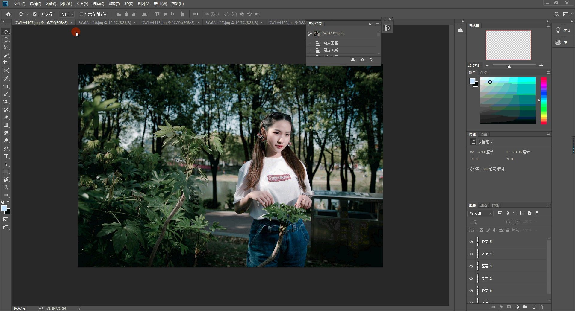Open layer filter 类型 dropdown
Screen dimensions: 575x311
pyautogui.click(x=481, y=213)
